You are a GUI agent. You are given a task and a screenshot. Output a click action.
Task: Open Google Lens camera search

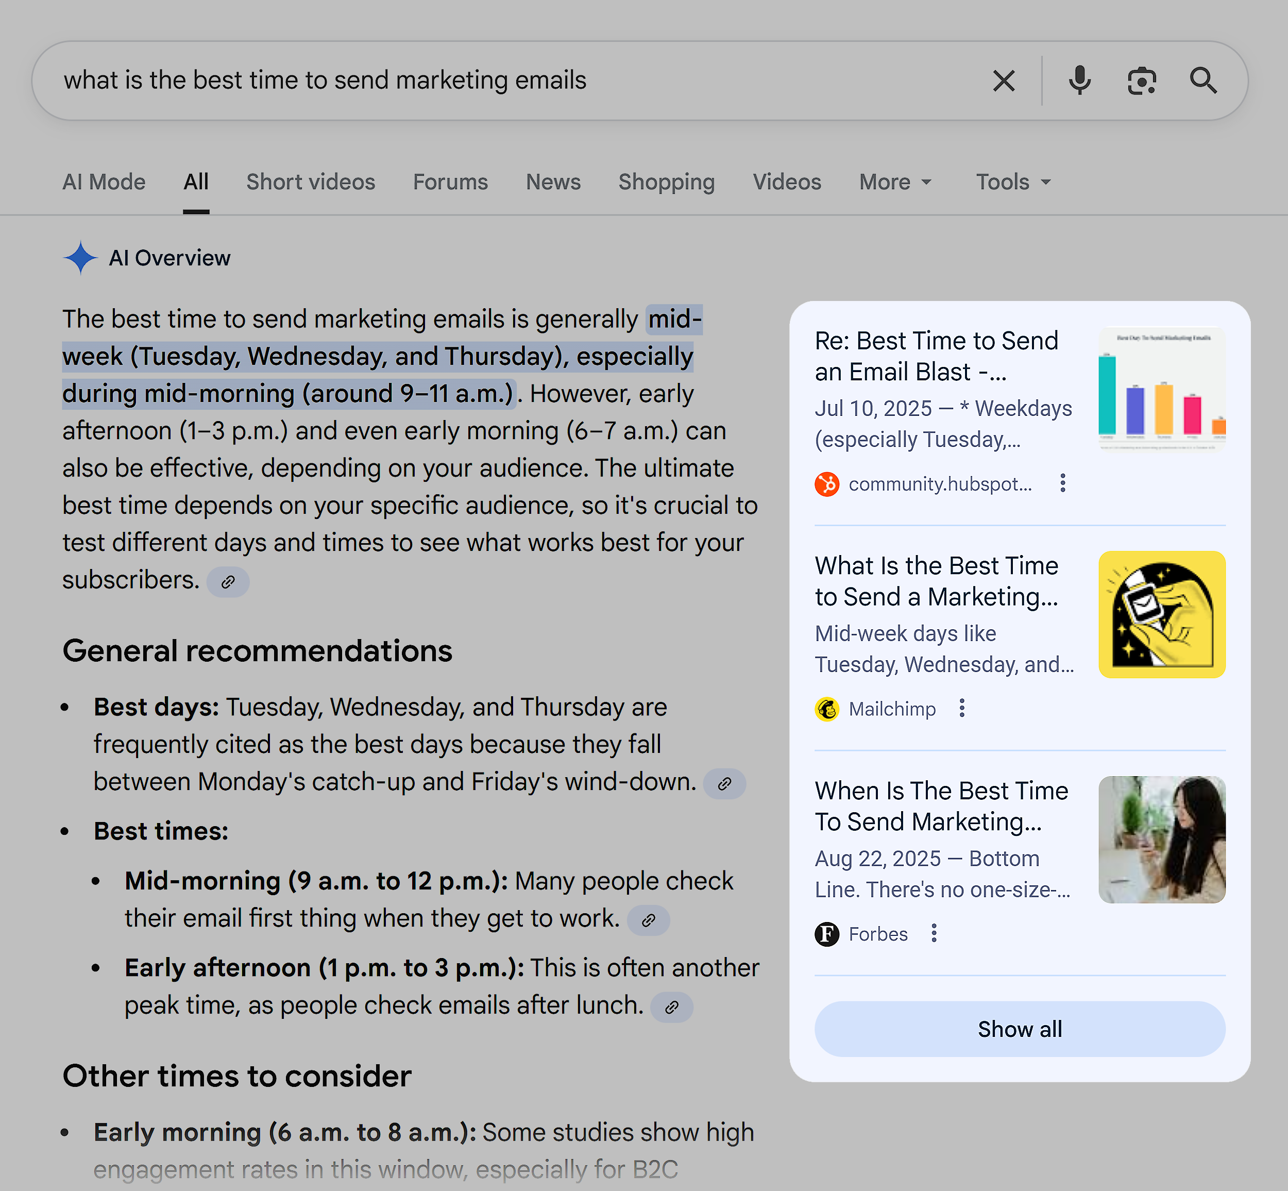[1142, 80]
